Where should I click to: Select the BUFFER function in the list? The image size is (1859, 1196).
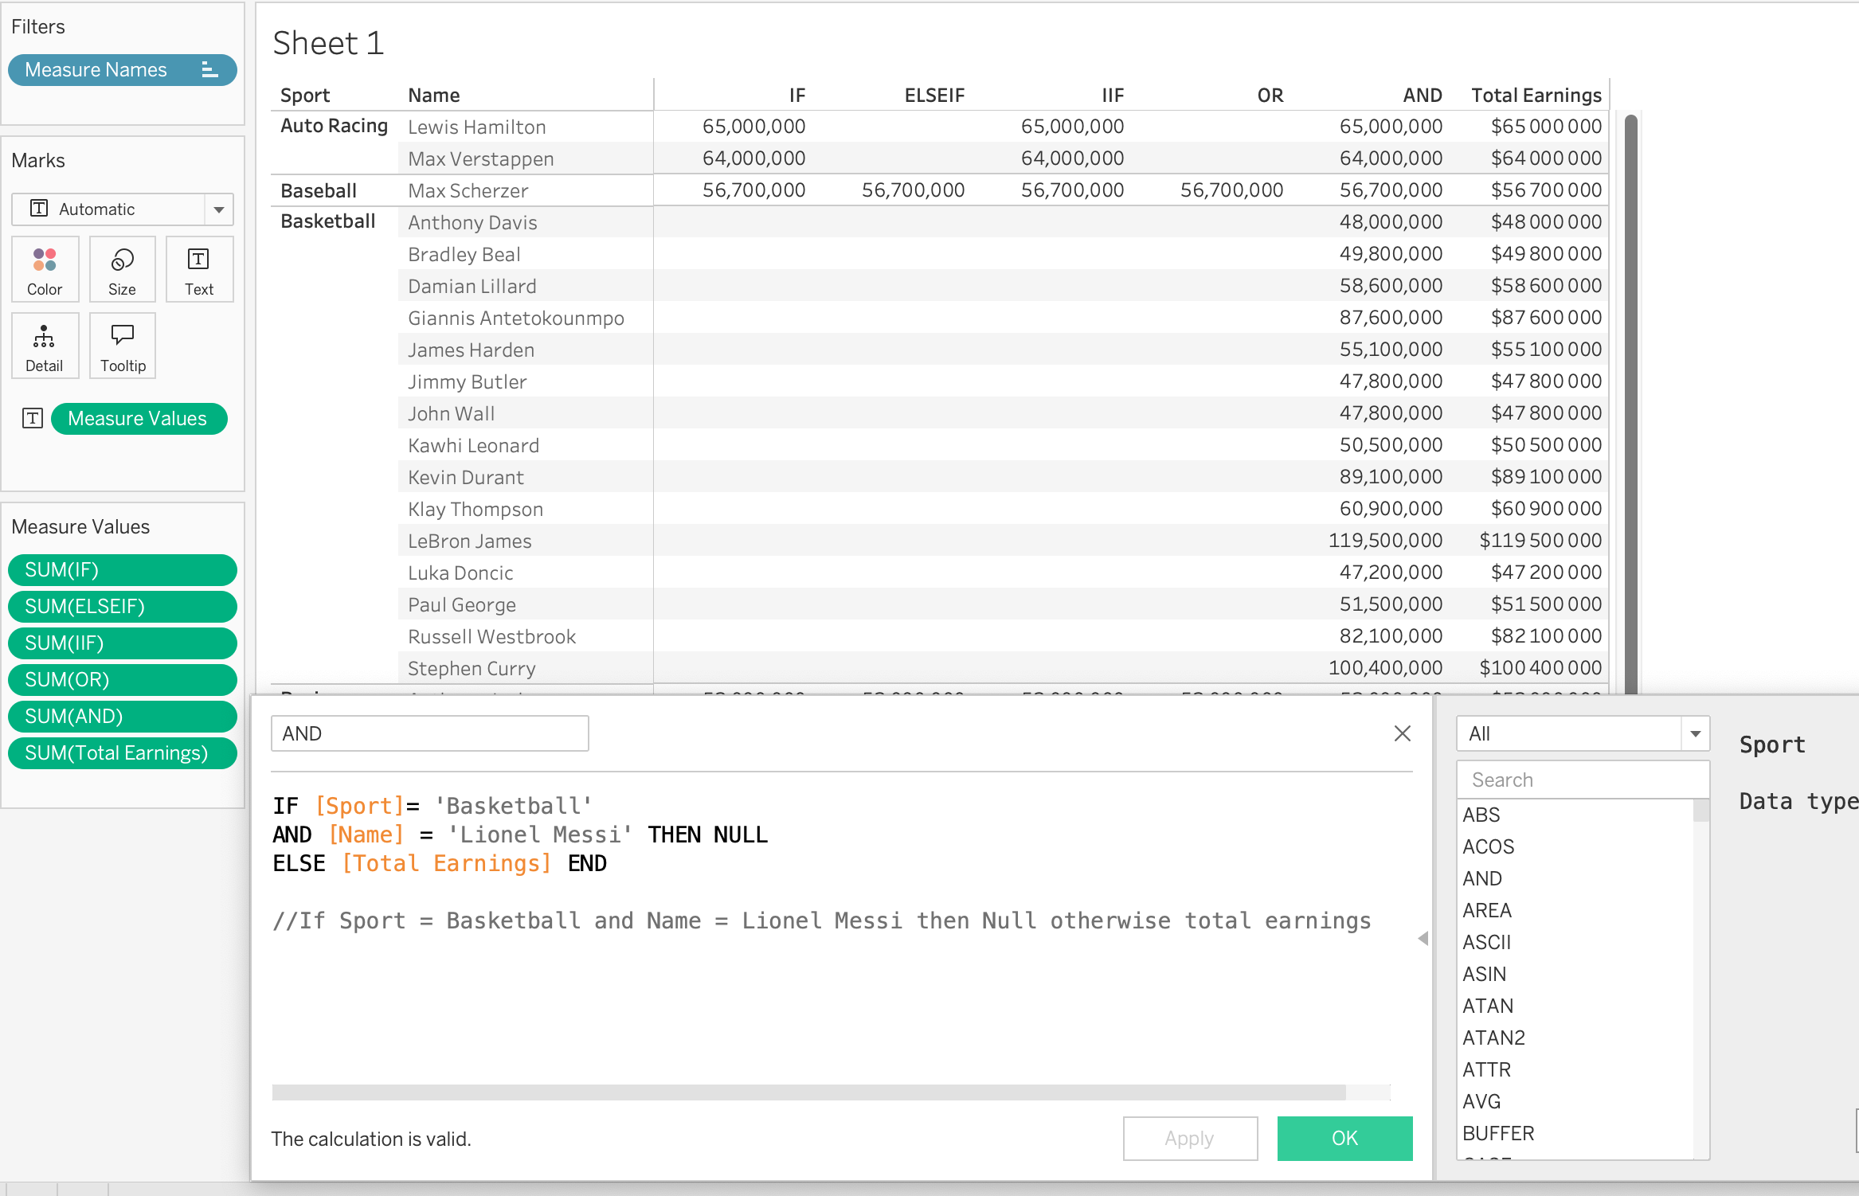click(x=1497, y=1133)
